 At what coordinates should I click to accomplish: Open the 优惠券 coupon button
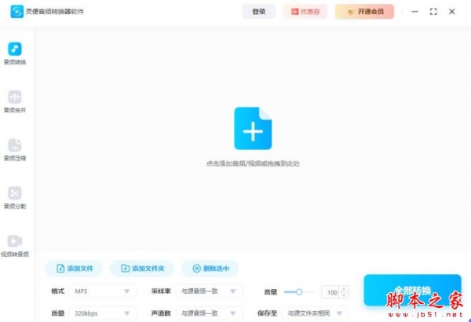305,12
